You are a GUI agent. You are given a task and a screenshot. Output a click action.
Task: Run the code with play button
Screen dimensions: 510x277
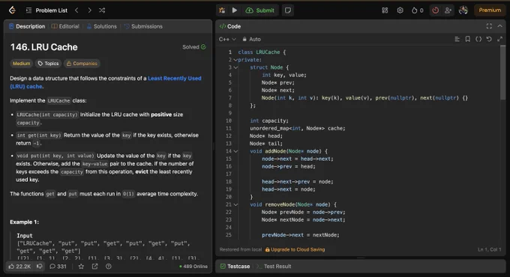click(x=235, y=10)
